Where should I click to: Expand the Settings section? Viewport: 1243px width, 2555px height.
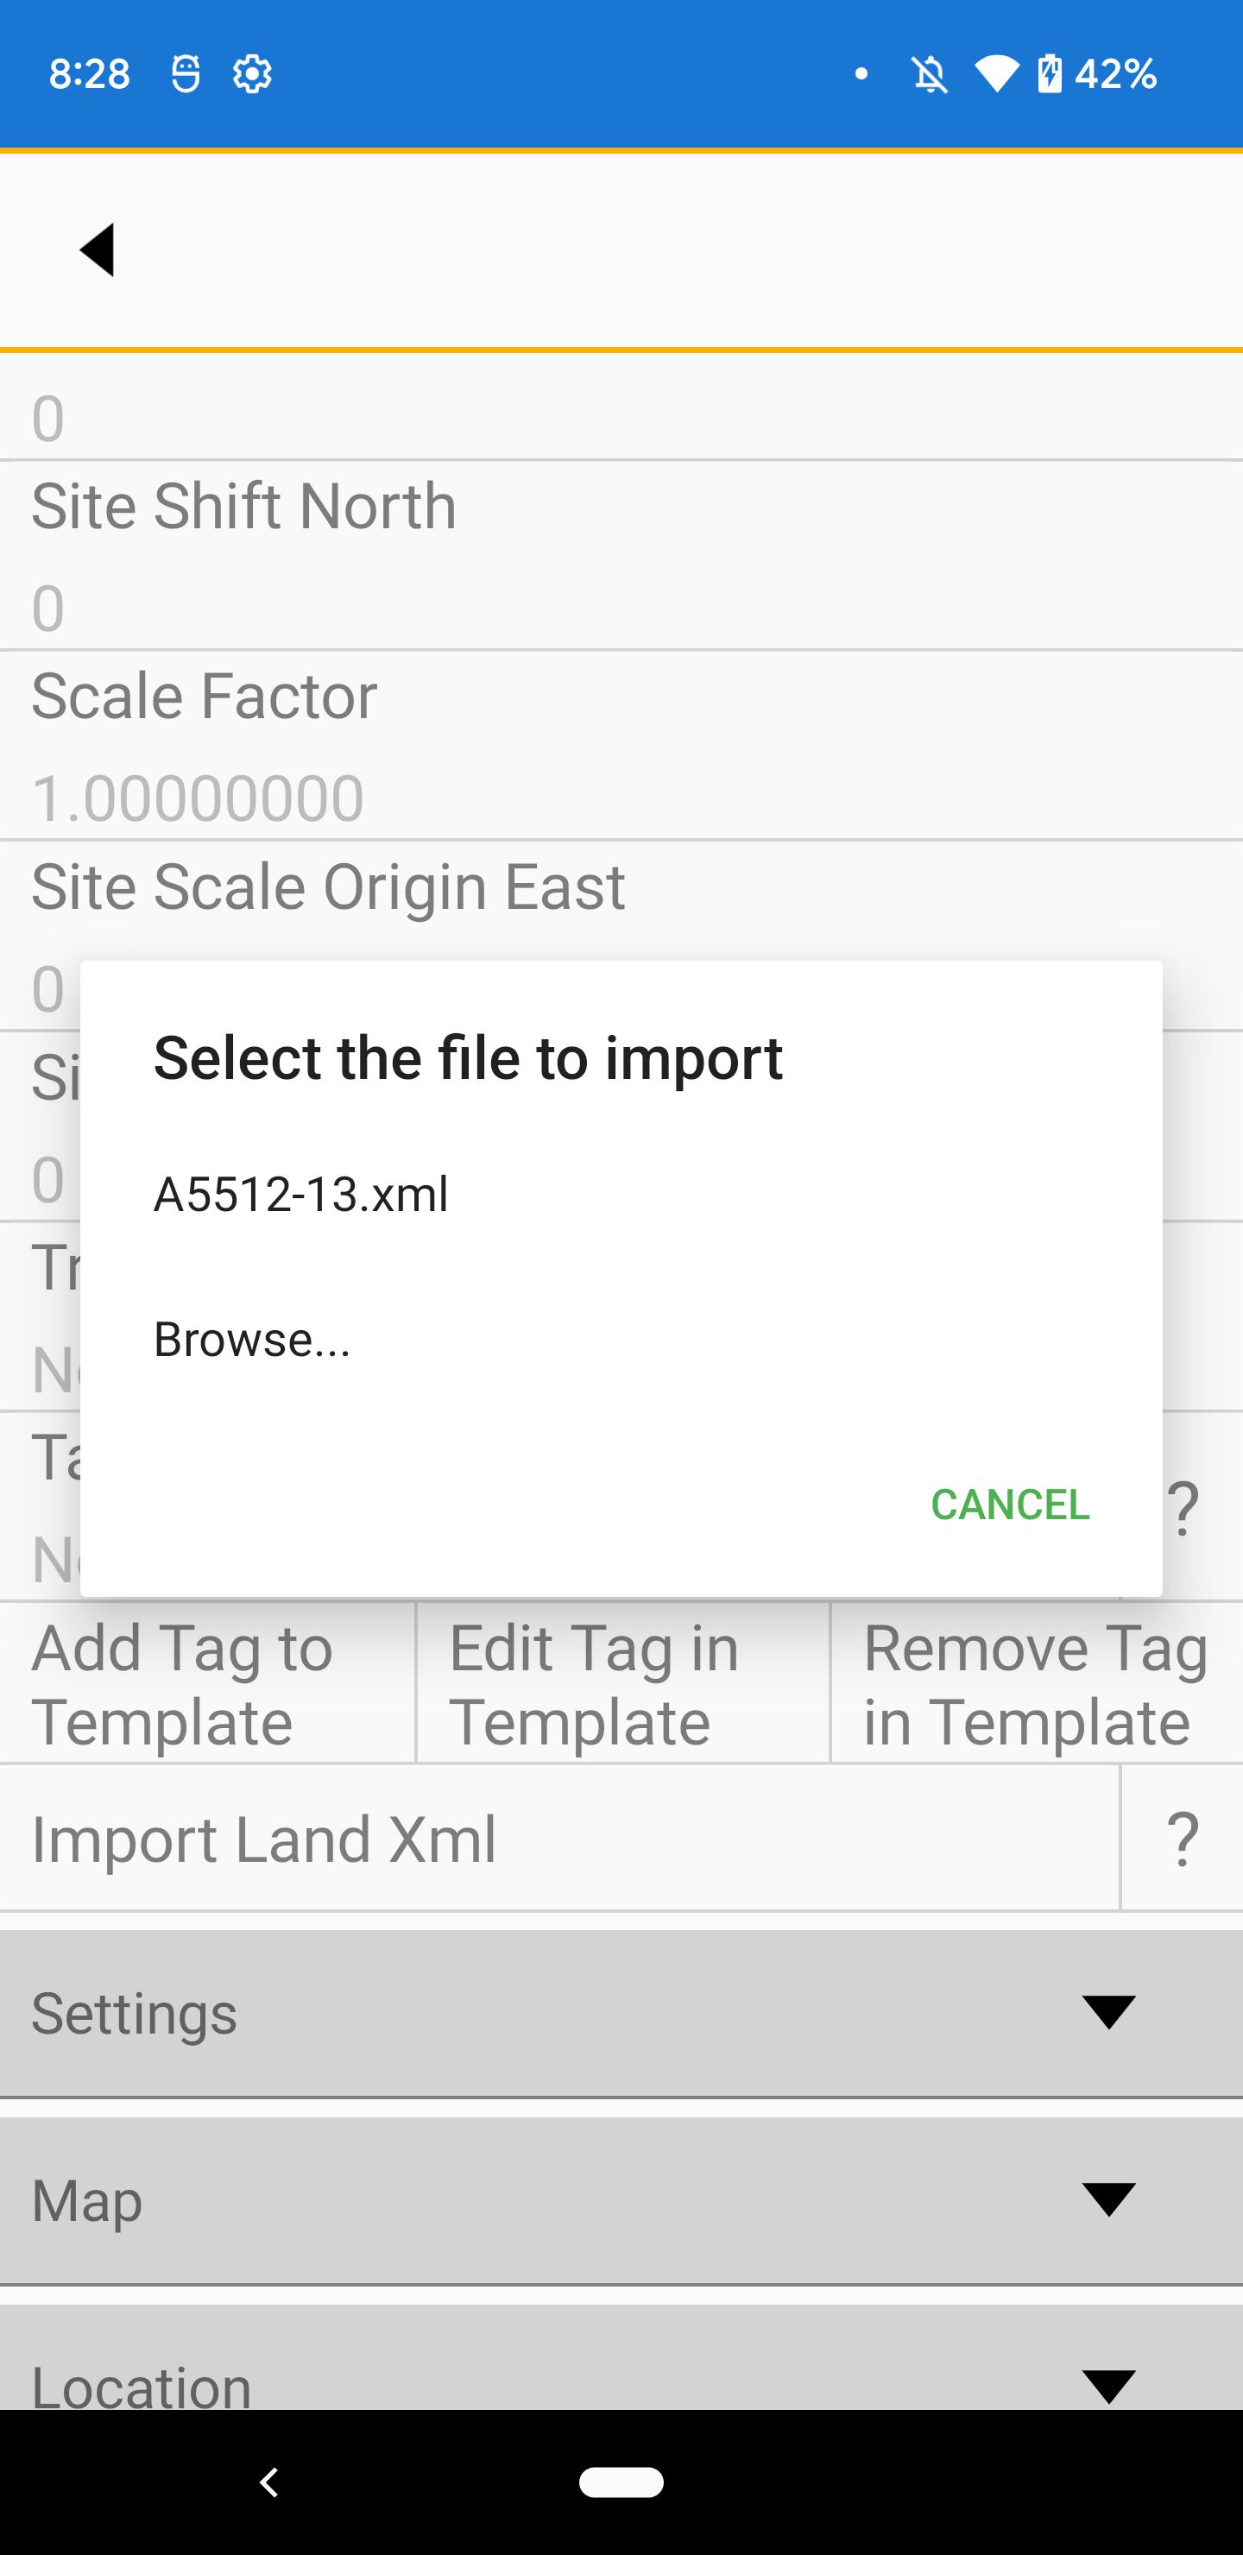[x=621, y=2012]
